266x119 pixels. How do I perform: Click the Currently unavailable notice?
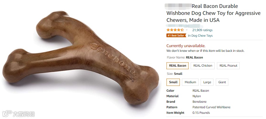186,46
